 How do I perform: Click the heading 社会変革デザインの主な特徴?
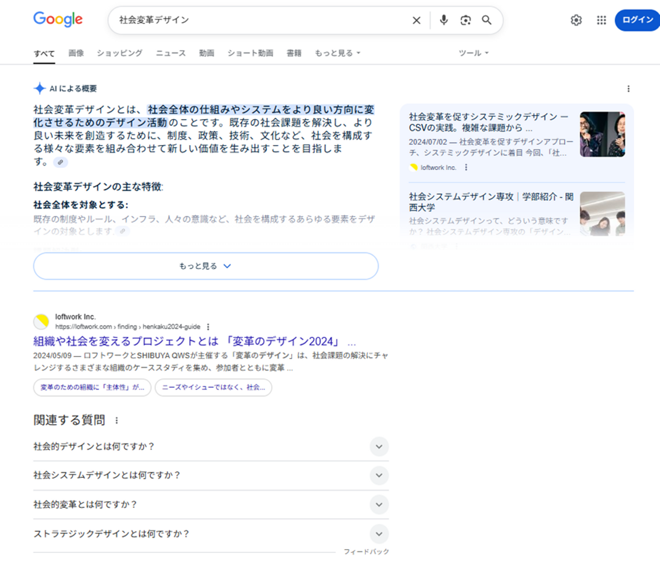[x=98, y=187]
